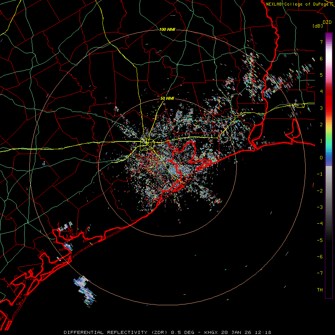Click the 0.5 DEG elevation text
This screenshot has width=335, height=335.
[182, 332]
